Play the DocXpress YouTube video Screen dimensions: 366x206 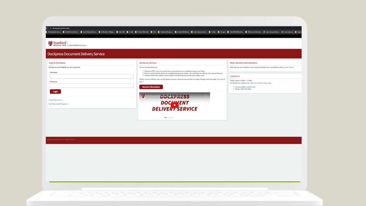coord(174,105)
